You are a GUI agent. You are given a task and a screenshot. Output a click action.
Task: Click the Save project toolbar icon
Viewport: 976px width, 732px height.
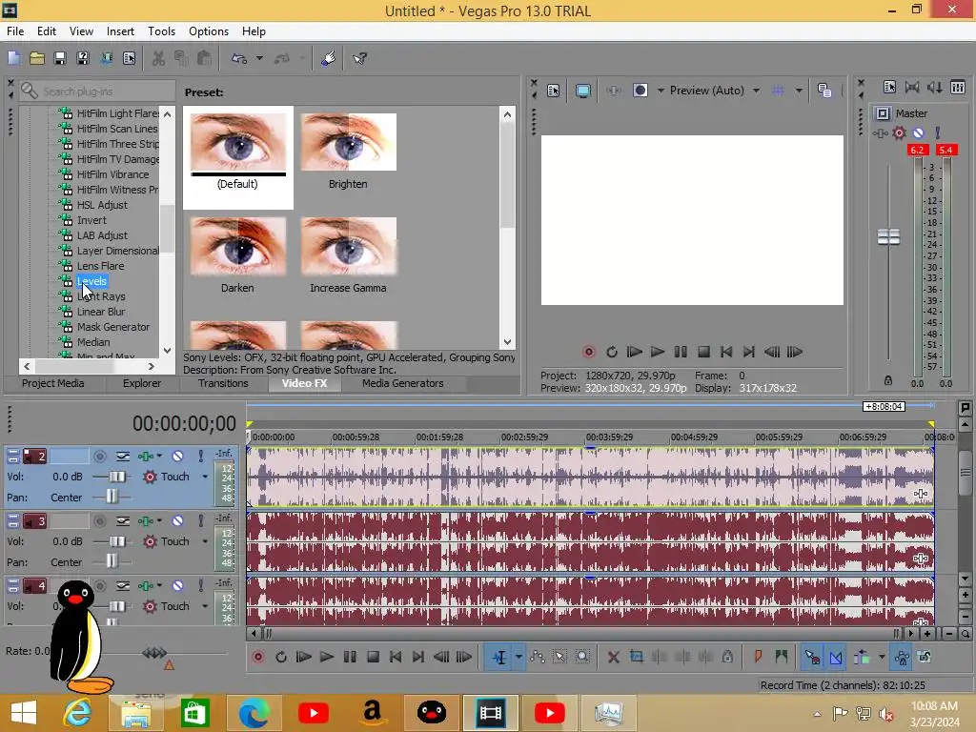60,58
